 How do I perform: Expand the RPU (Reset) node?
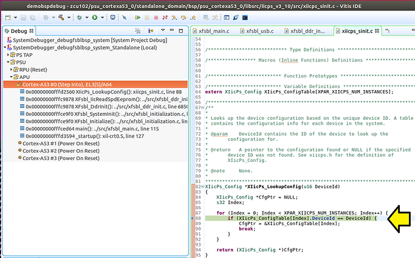(11, 69)
